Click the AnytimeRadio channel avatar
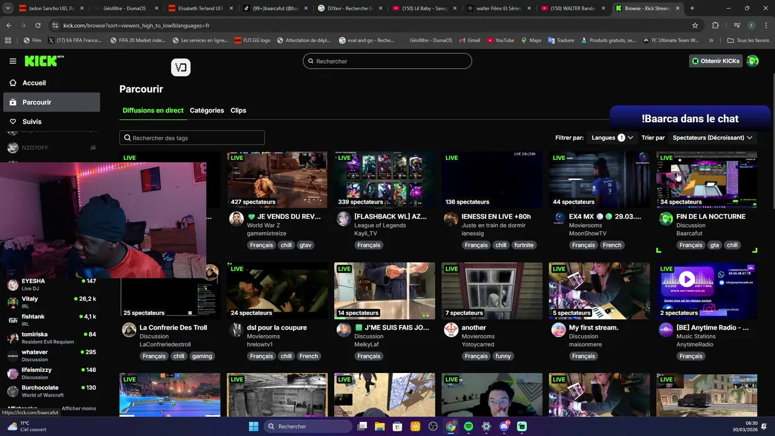The height and width of the screenshot is (436, 775). 665,329
